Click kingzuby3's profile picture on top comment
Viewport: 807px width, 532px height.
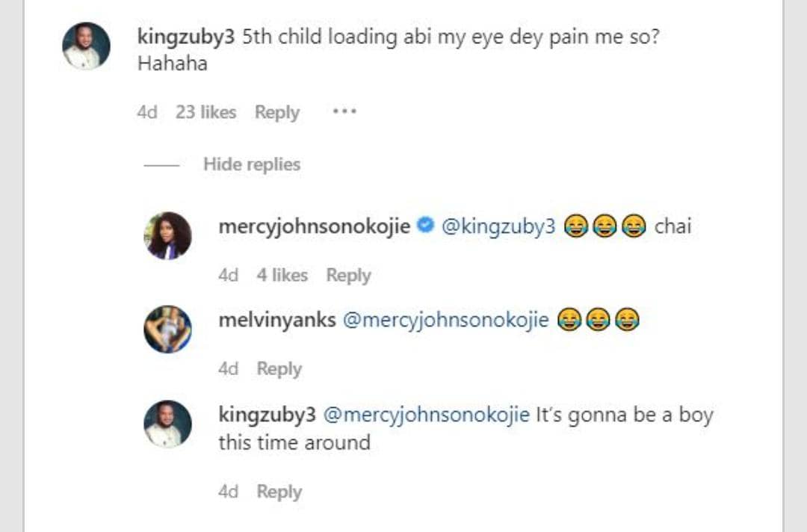point(86,46)
